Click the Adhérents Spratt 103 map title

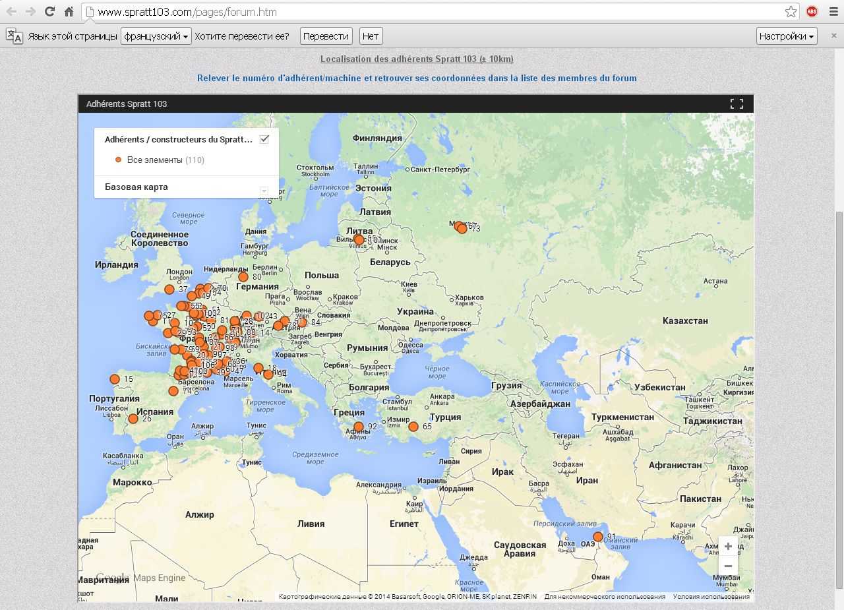click(127, 104)
